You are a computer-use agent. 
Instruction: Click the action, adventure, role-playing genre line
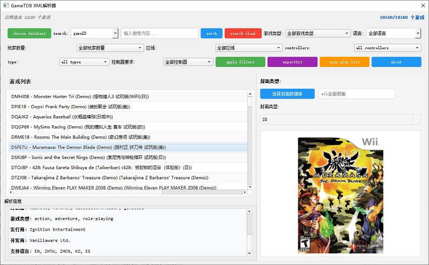[x=62, y=218]
